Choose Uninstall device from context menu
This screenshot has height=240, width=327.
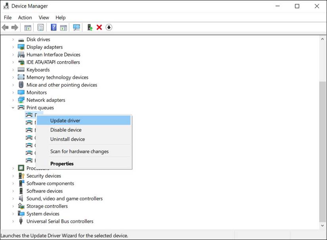coord(84,139)
